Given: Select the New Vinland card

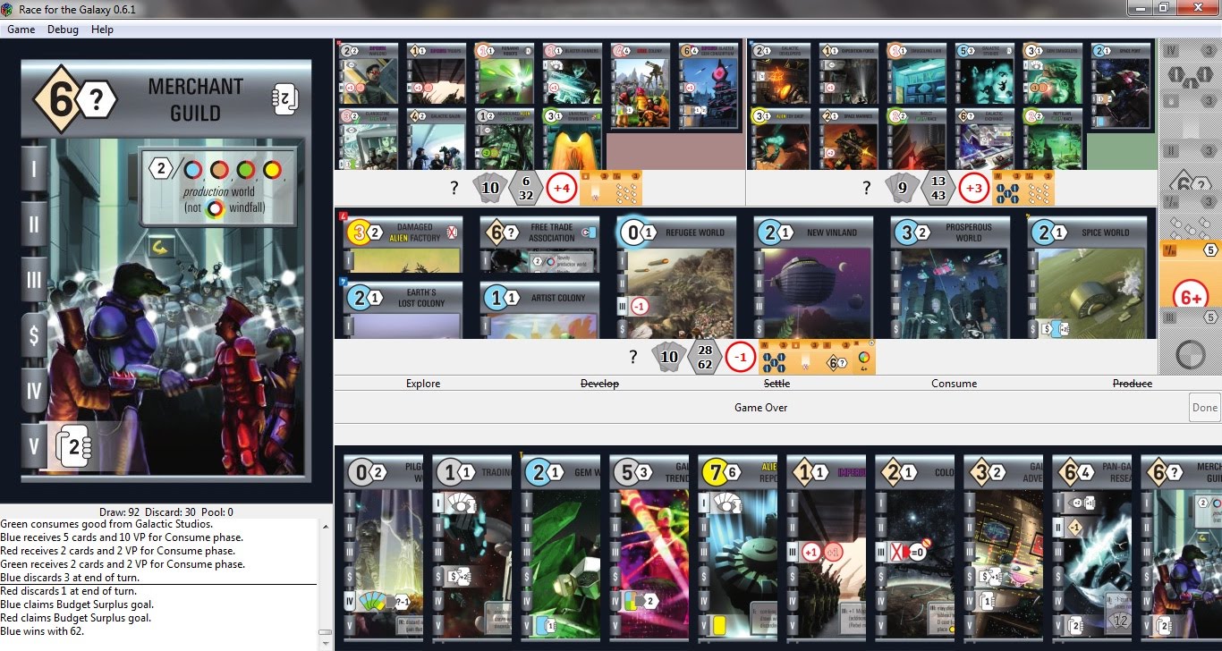Looking at the screenshot, I should (813, 277).
